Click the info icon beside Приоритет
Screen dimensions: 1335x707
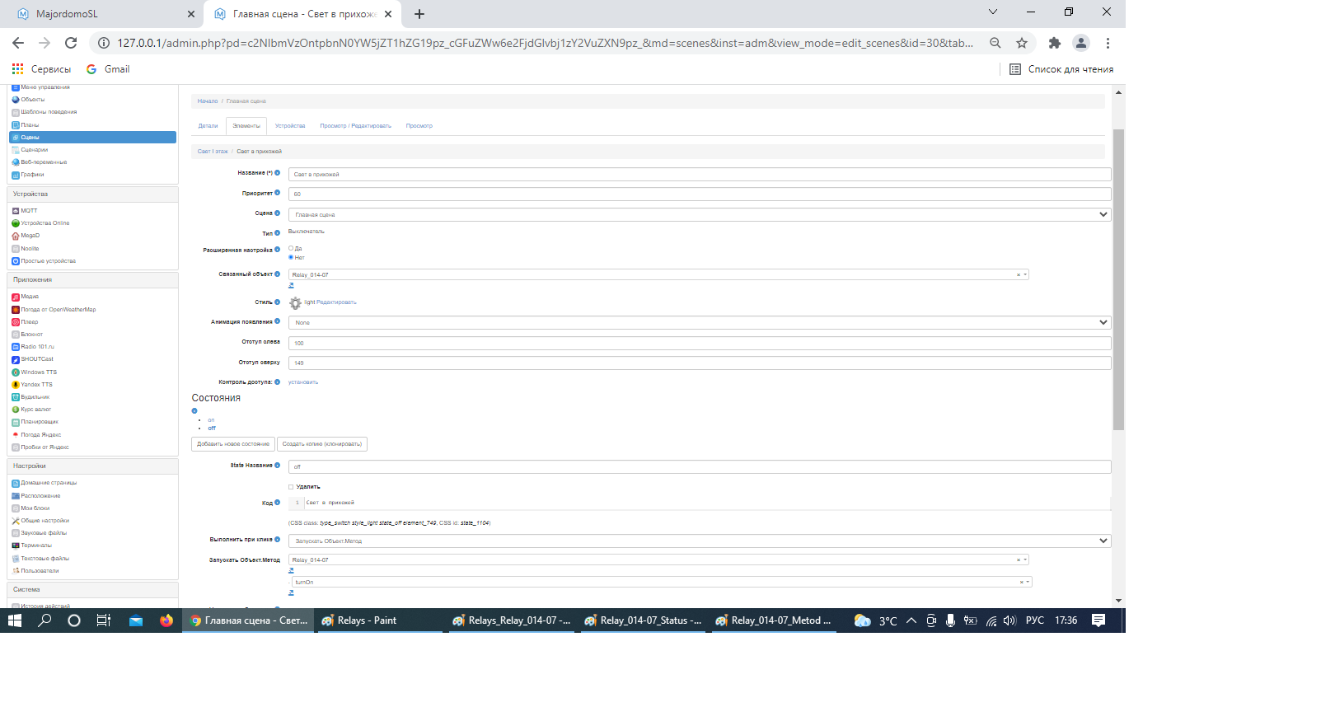277,193
